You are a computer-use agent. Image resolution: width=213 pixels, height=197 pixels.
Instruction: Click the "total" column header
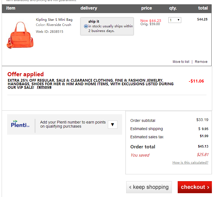203,8
